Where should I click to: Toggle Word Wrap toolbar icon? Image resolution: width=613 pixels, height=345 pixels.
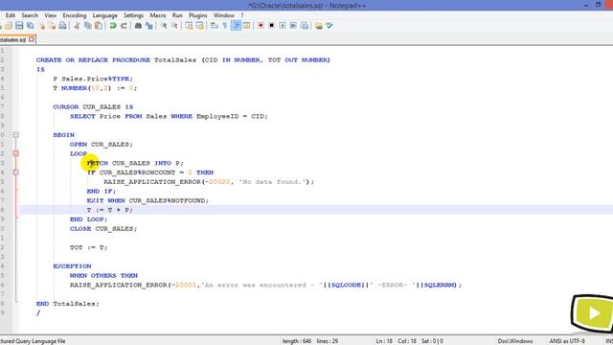(x=214, y=26)
